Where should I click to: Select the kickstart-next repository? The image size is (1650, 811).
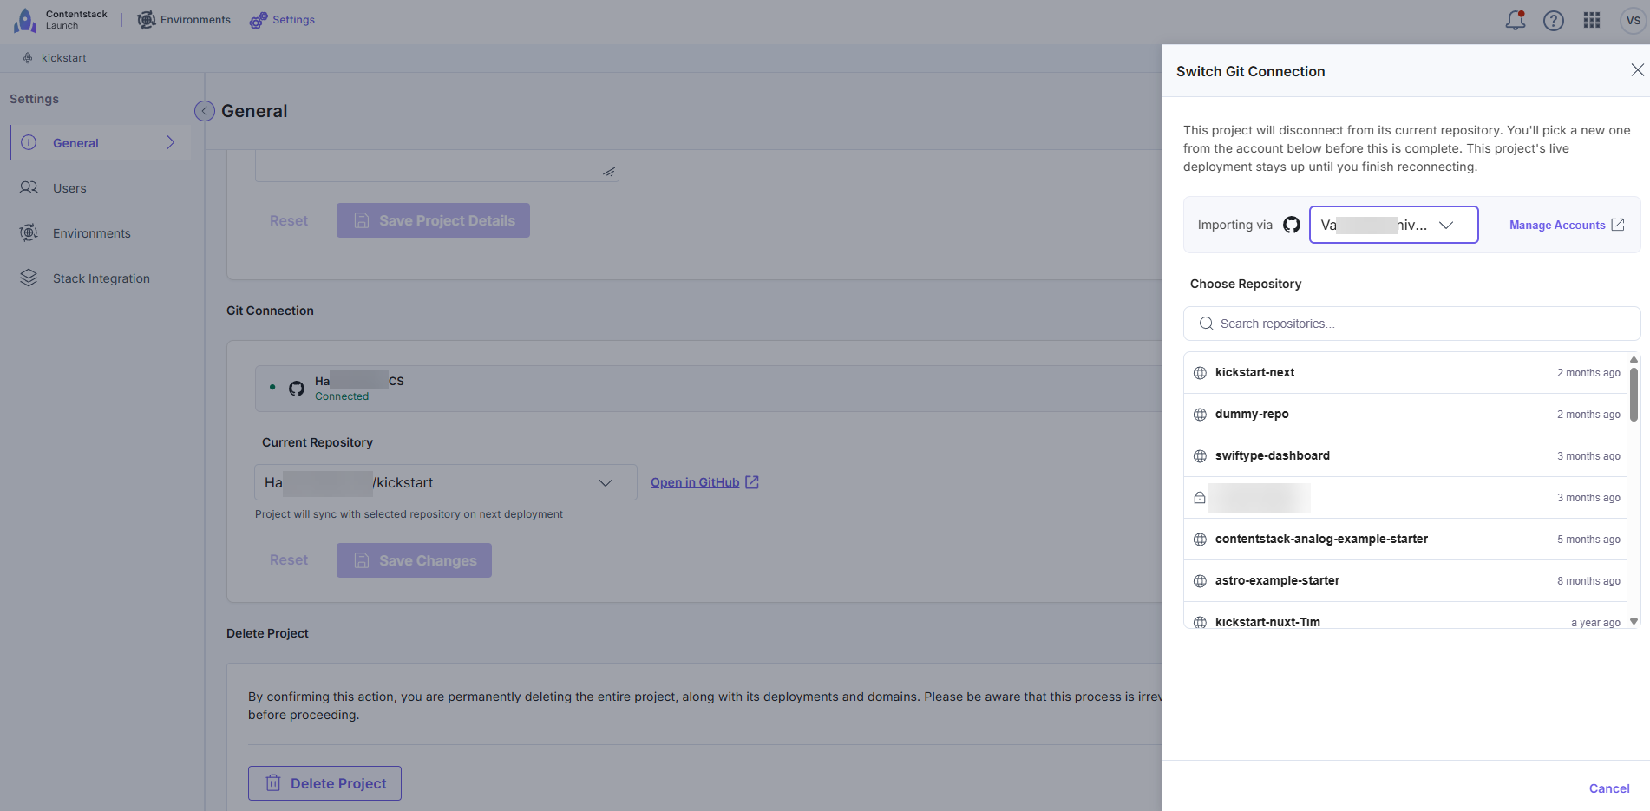coord(1405,373)
